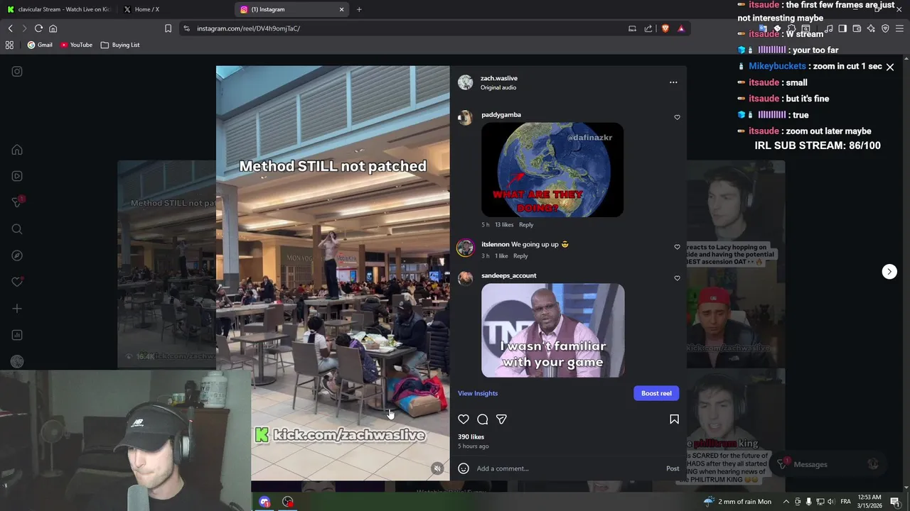Like paddygamba's comment

point(677,117)
